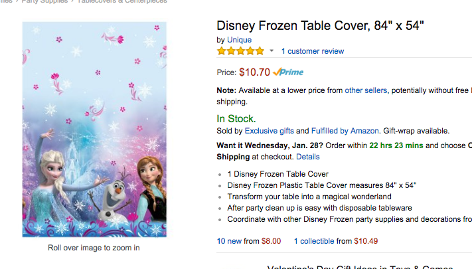The width and height of the screenshot is (472, 269).
Task: View the 10 new offers link
Action: coord(229,241)
